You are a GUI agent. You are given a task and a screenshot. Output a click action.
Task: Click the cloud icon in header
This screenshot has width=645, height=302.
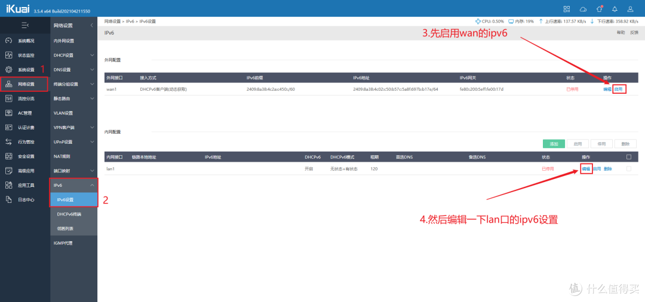(x=583, y=8)
